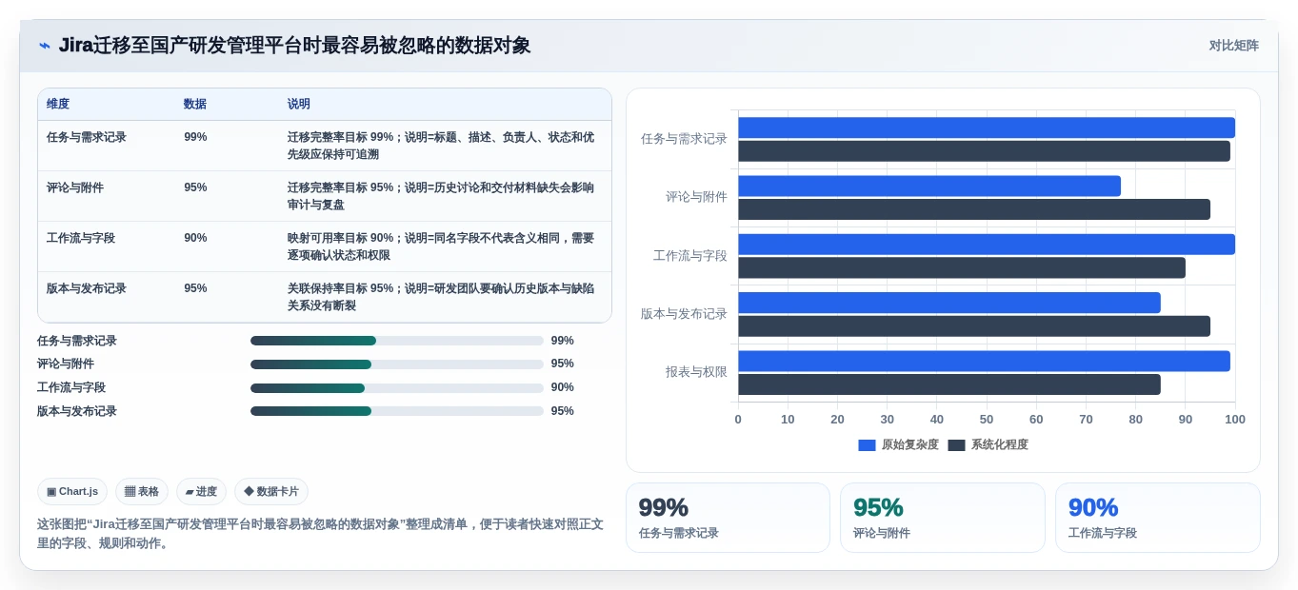Click the 维度 column header
The width and height of the screenshot is (1298, 590).
58,104
